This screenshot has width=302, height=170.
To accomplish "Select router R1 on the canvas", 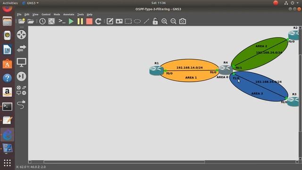I will [x=156, y=70].
